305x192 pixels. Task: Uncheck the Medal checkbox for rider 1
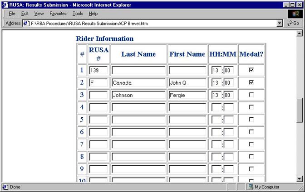click(251, 70)
